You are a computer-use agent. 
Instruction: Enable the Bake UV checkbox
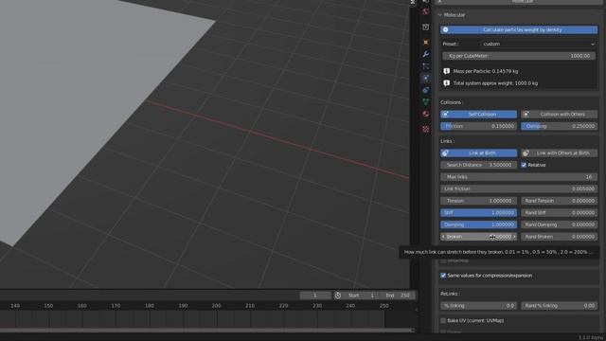point(443,320)
